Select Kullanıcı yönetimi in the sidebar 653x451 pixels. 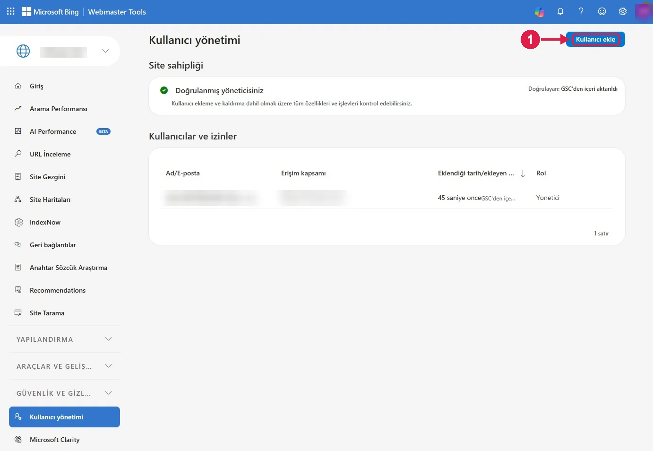[x=65, y=417]
